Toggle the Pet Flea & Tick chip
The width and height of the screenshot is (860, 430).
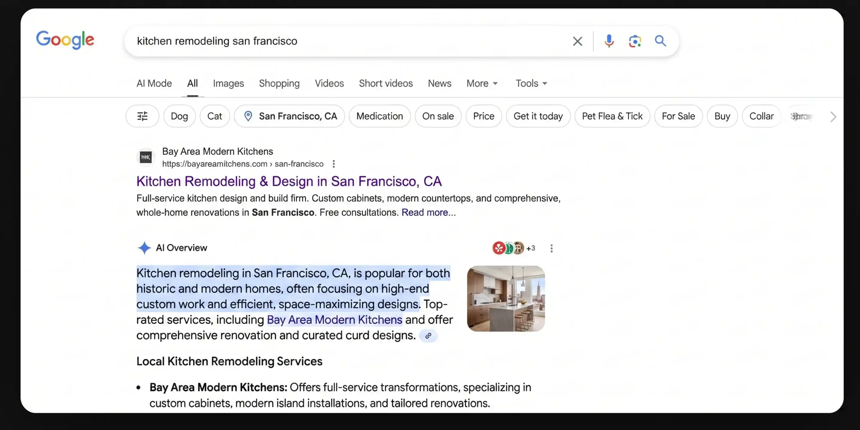(612, 116)
